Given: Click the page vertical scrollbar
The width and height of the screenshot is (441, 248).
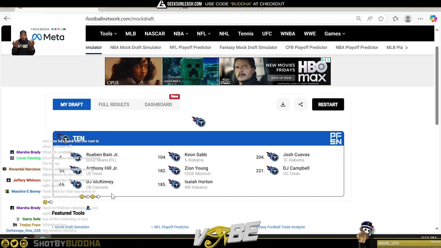Looking at the screenshot, I should (437, 86).
